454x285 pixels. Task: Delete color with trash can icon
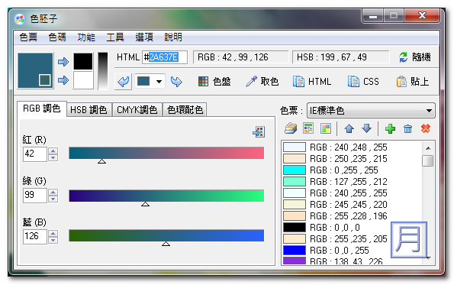407,128
